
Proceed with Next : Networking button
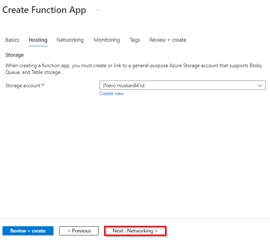coord(135,231)
